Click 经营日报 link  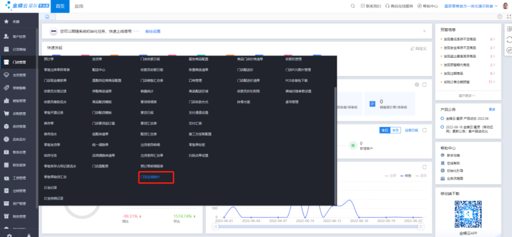pyautogui.click(x=411, y=130)
